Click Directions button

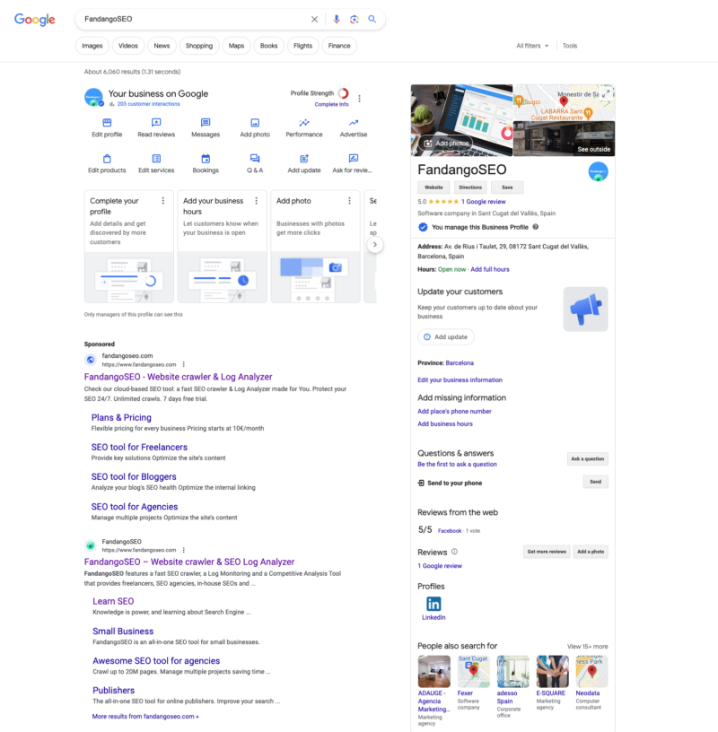(x=470, y=187)
